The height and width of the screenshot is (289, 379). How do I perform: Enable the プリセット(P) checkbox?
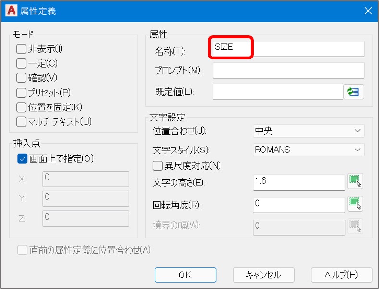[21, 93]
